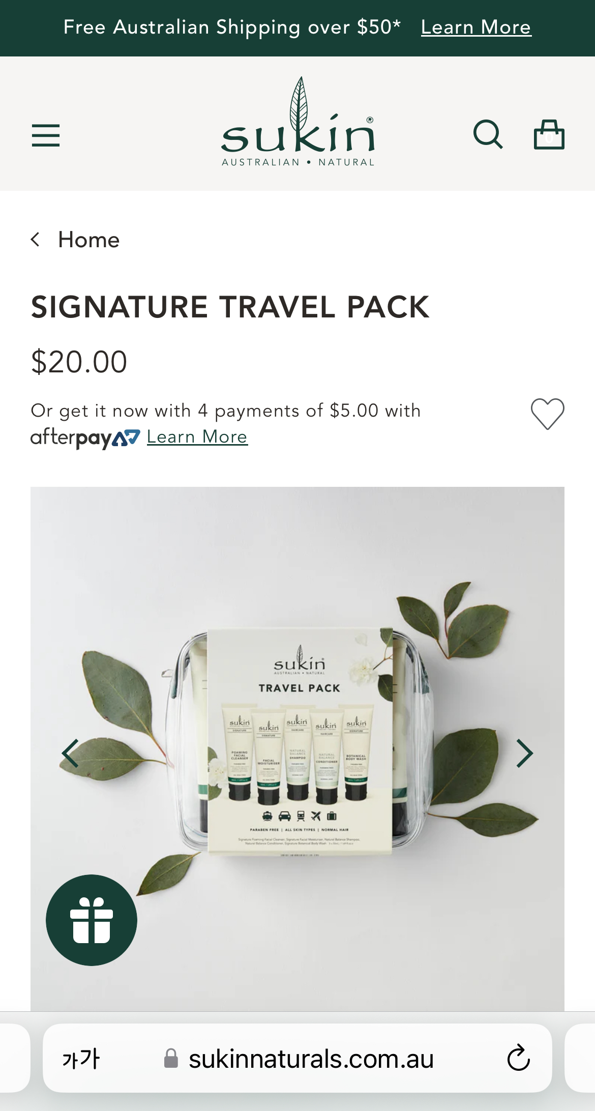
Task: Click the Signature Travel Pack title
Action: (230, 307)
